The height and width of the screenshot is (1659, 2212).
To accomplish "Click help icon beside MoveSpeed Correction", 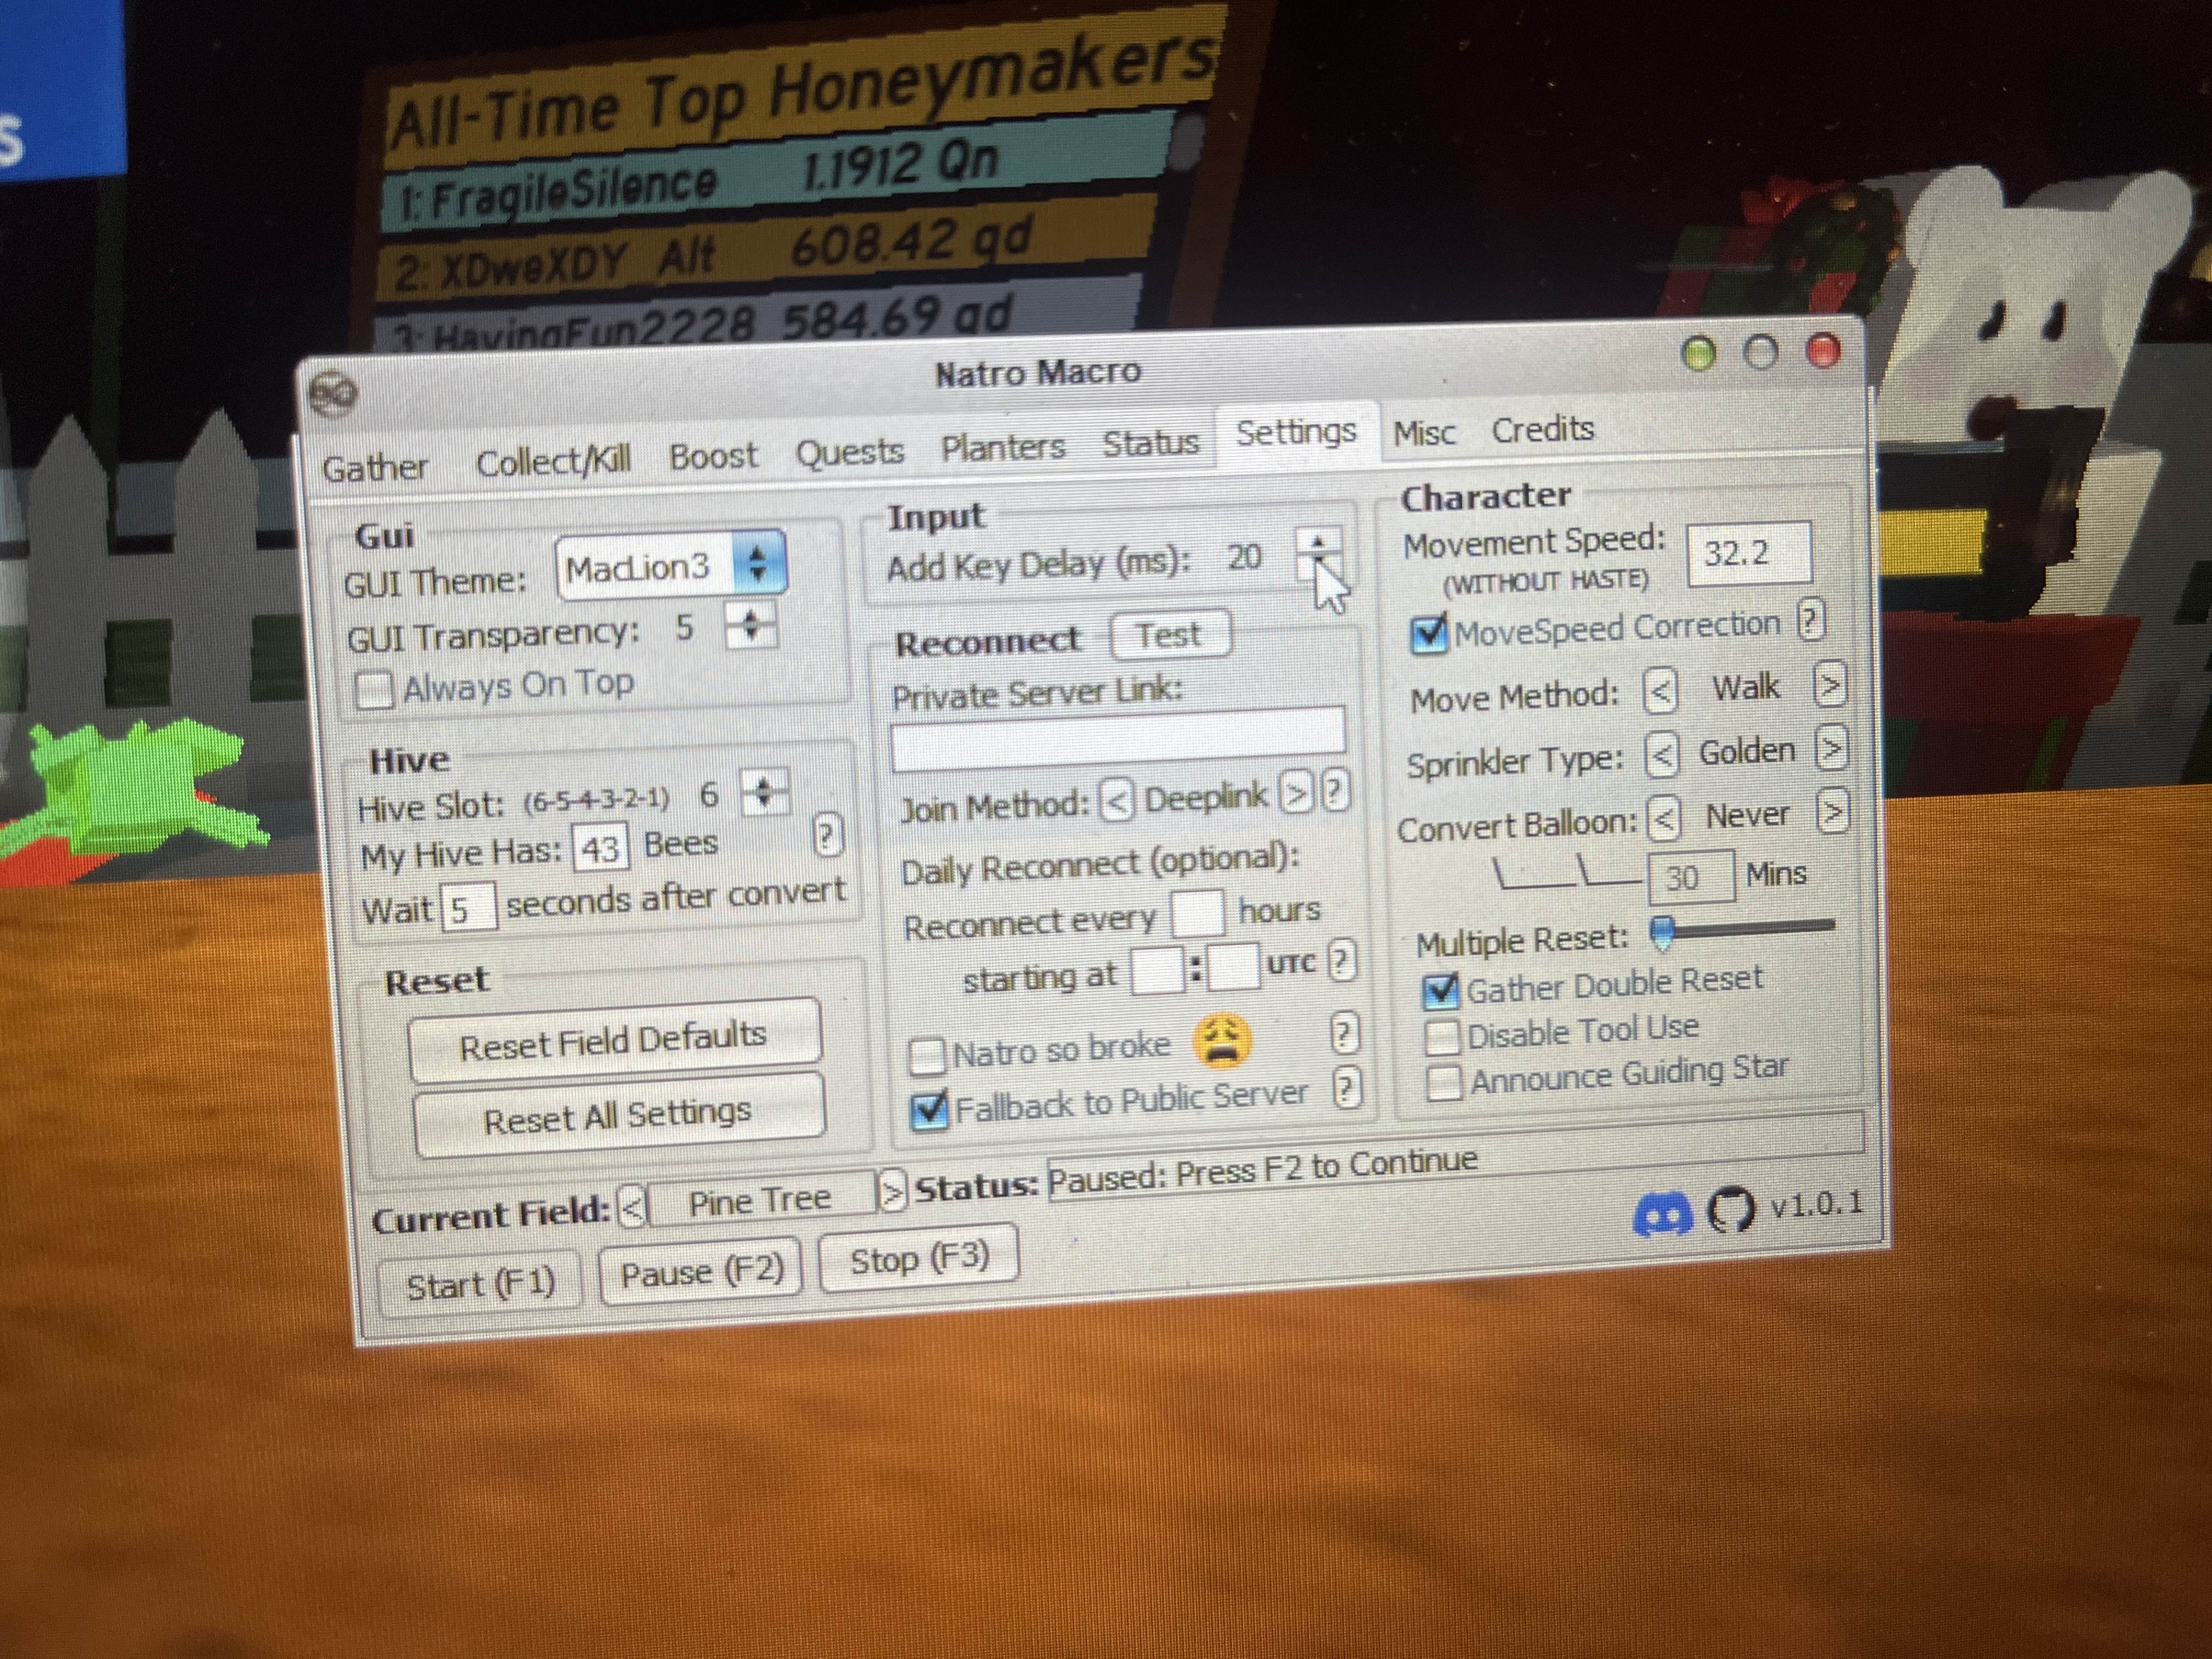I will pyautogui.click(x=1810, y=621).
